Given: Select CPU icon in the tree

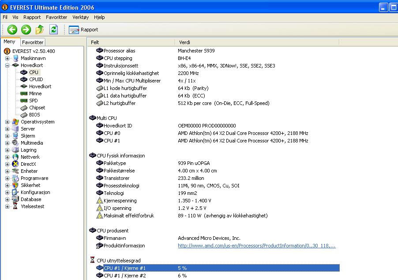Looking at the screenshot, I should tap(23, 72).
